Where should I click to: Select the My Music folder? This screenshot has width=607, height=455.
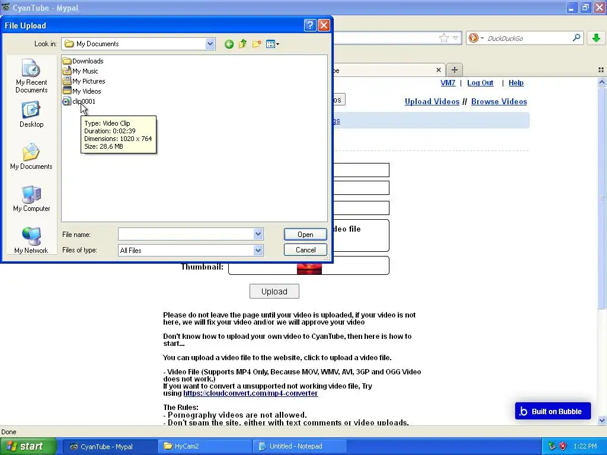tap(81, 71)
